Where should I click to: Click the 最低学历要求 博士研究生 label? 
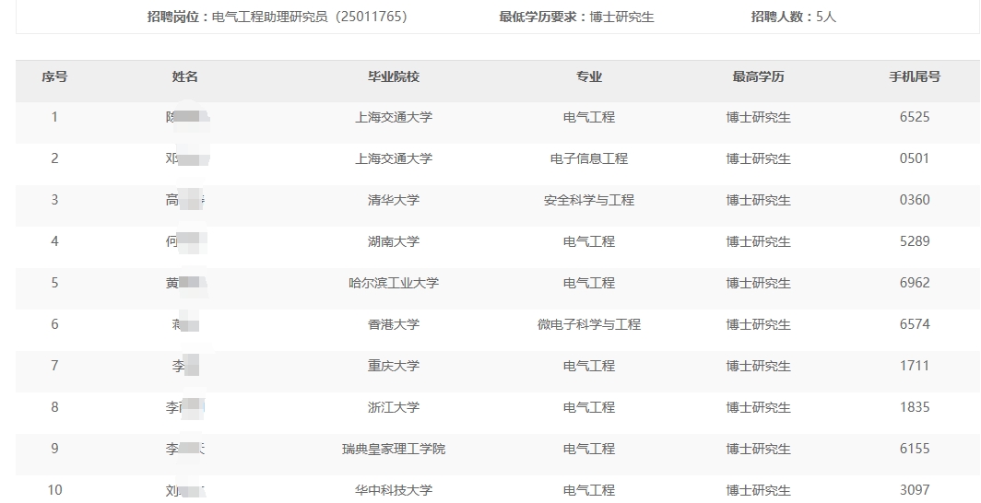576,17
